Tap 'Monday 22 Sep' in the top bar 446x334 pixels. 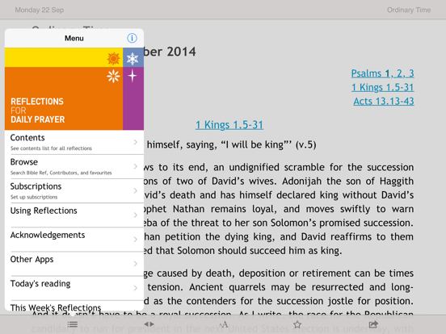click(x=40, y=10)
